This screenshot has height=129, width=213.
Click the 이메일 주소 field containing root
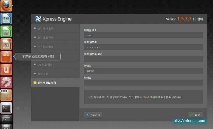tap(143, 35)
